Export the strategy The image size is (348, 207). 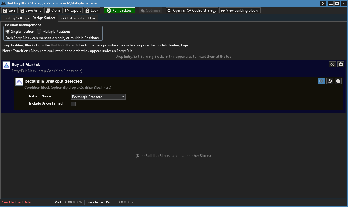(x=73, y=10)
